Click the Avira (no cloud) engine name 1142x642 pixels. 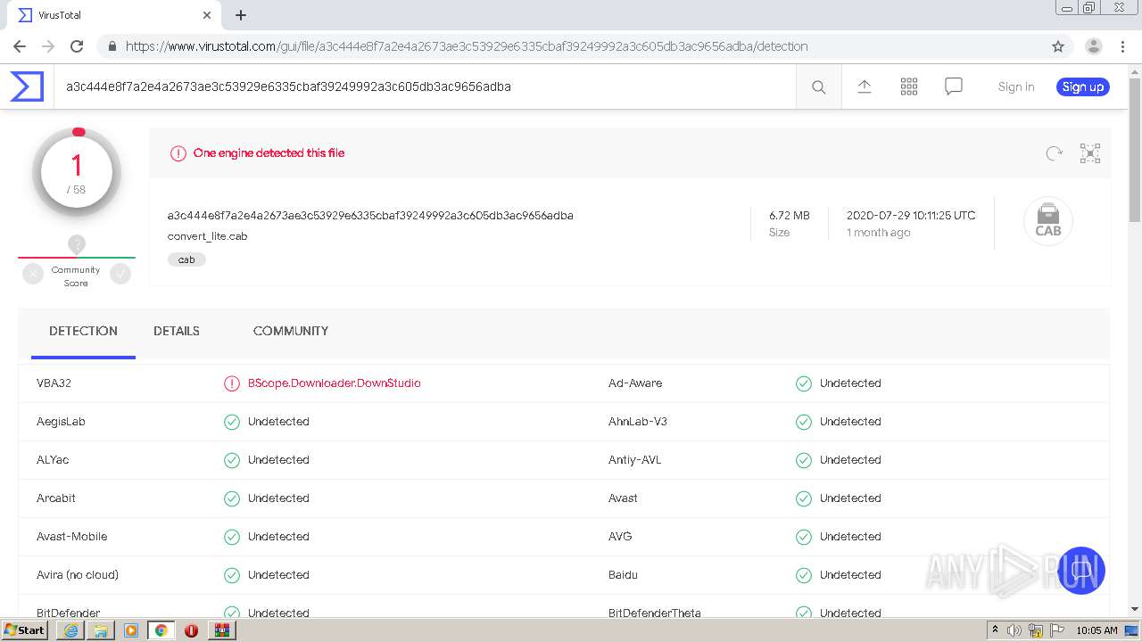(78, 575)
